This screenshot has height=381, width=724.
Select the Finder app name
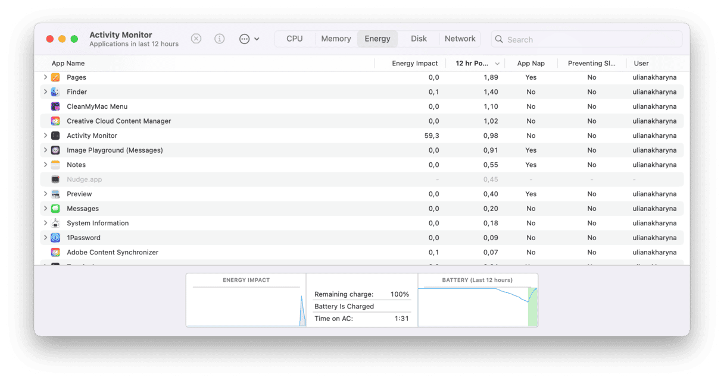pos(77,92)
